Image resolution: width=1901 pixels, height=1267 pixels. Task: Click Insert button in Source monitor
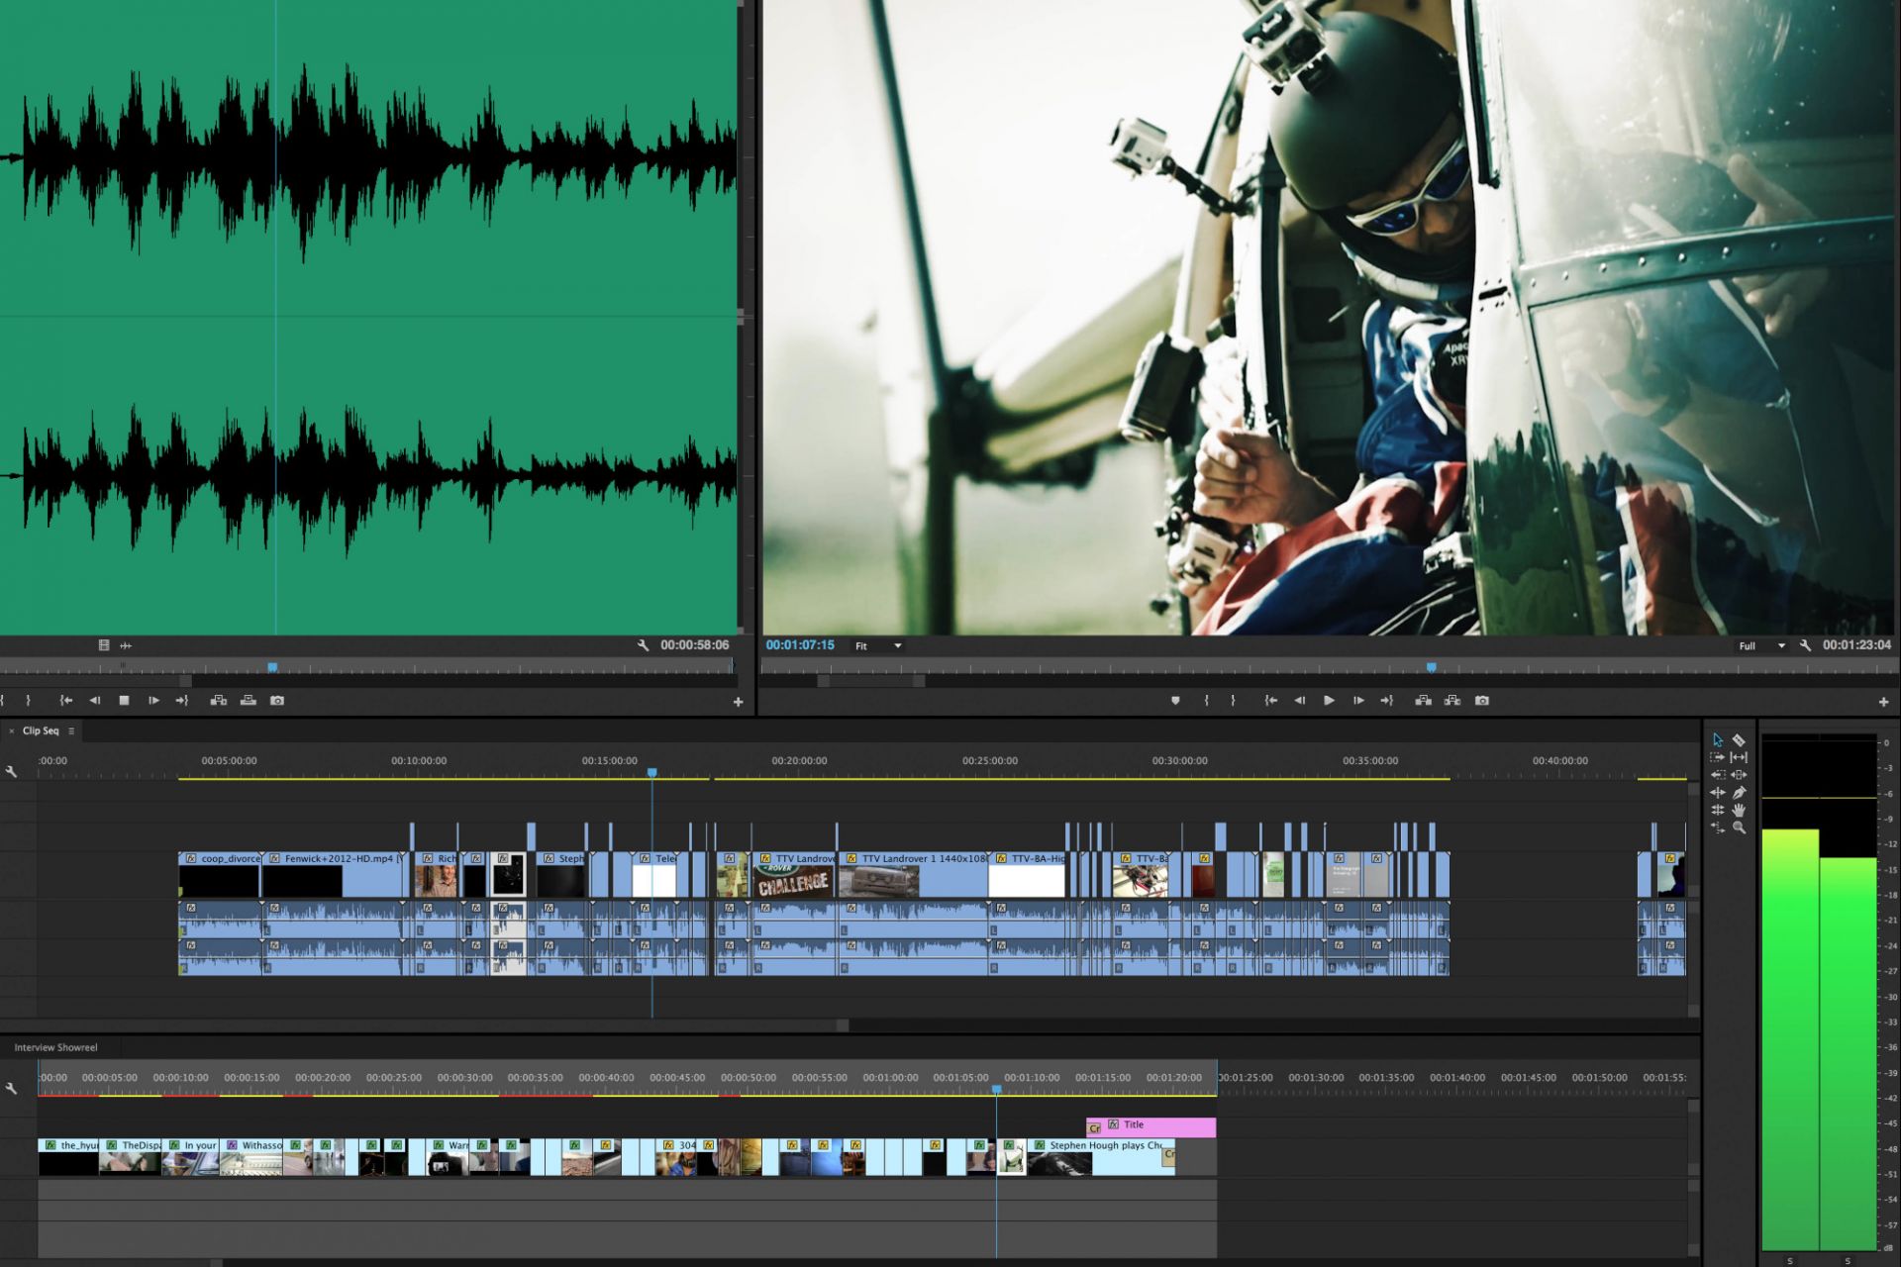point(219,701)
